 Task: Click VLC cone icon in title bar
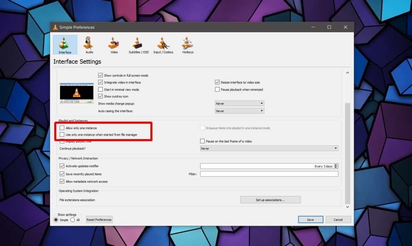(x=55, y=27)
